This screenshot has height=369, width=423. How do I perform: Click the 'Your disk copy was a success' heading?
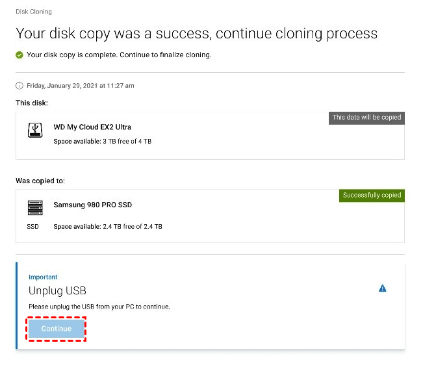click(196, 34)
